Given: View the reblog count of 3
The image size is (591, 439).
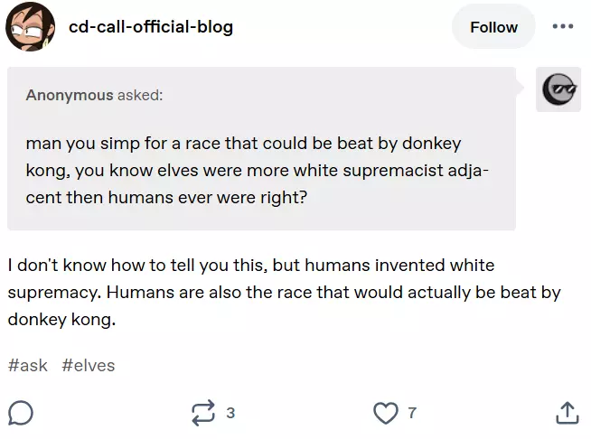Looking at the screenshot, I should tap(230, 413).
